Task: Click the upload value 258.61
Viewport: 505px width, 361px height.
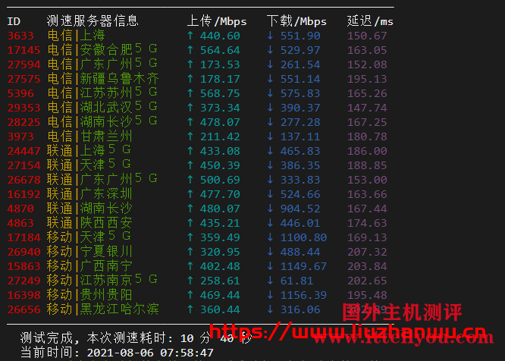Action: (x=220, y=281)
